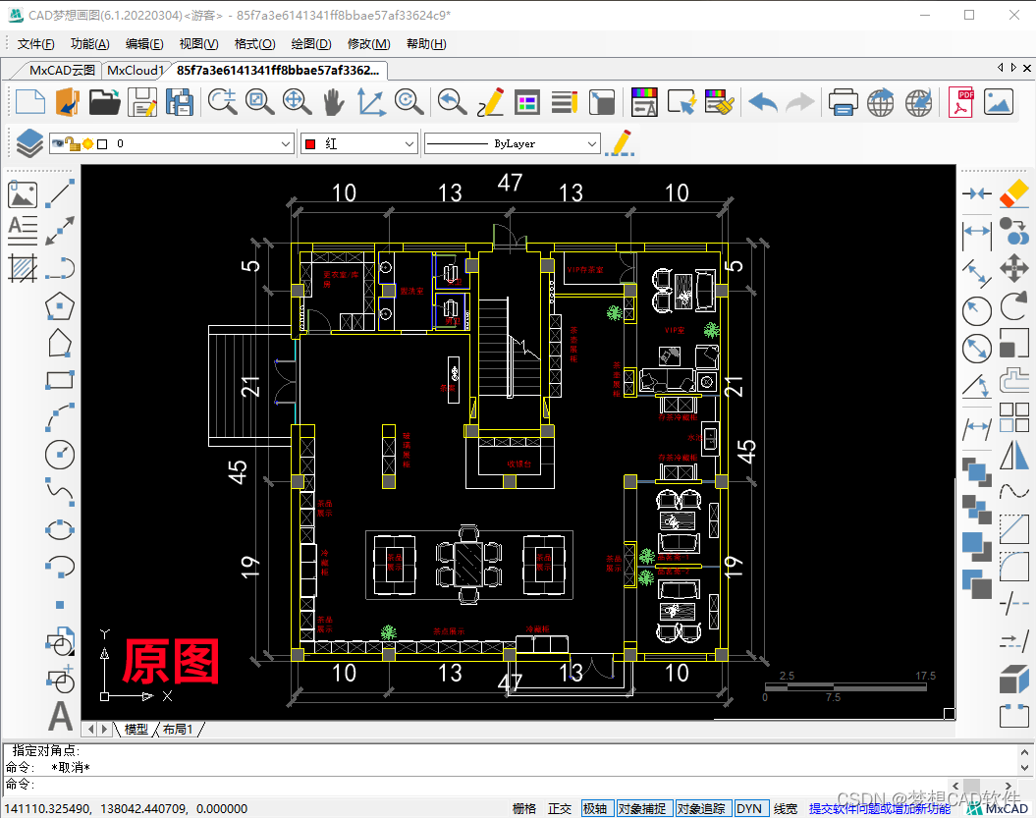Image resolution: width=1036 pixels, height=818 pixels.
Task: Click the command history scroll-down arrow
Action: coord(1024,768)
